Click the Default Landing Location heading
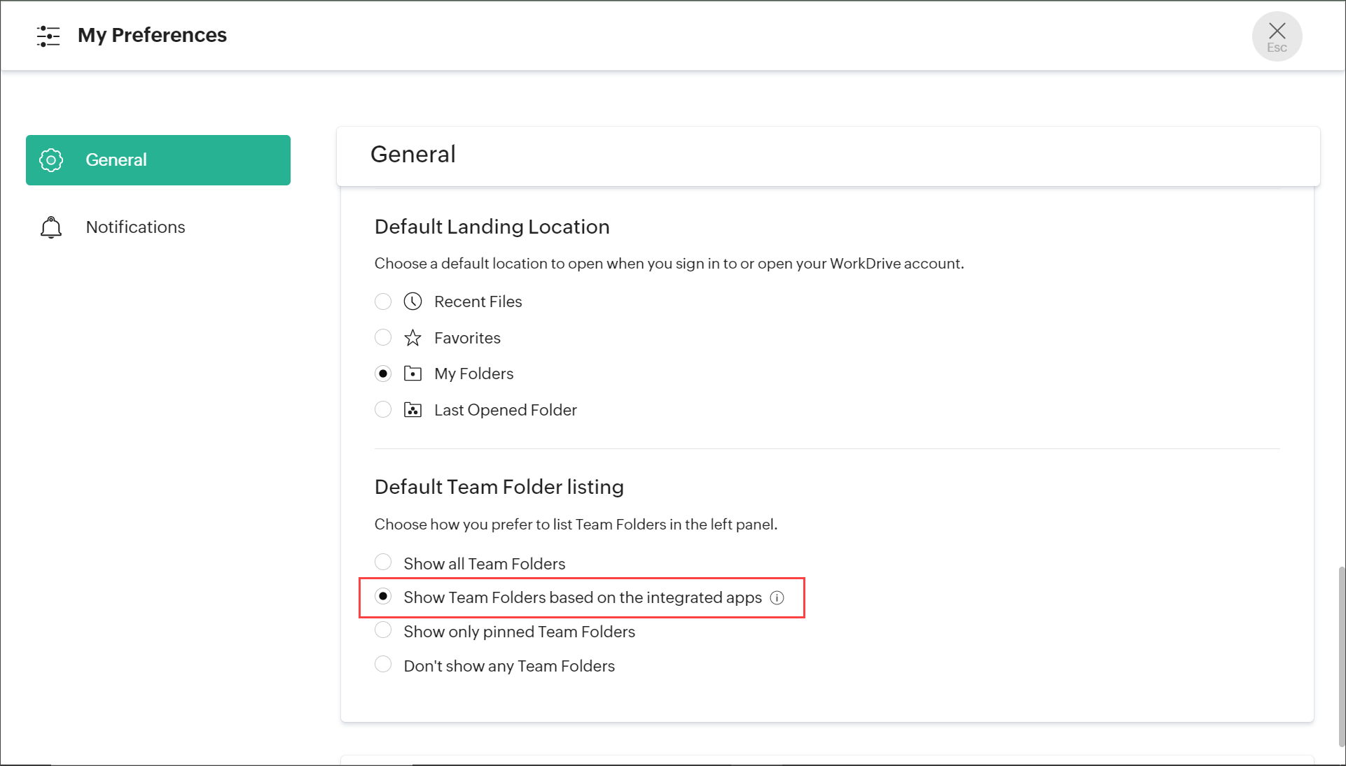 (492, 227)
